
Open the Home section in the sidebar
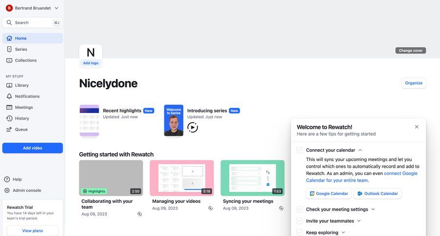pyautogui.click(x=33, y=39)
